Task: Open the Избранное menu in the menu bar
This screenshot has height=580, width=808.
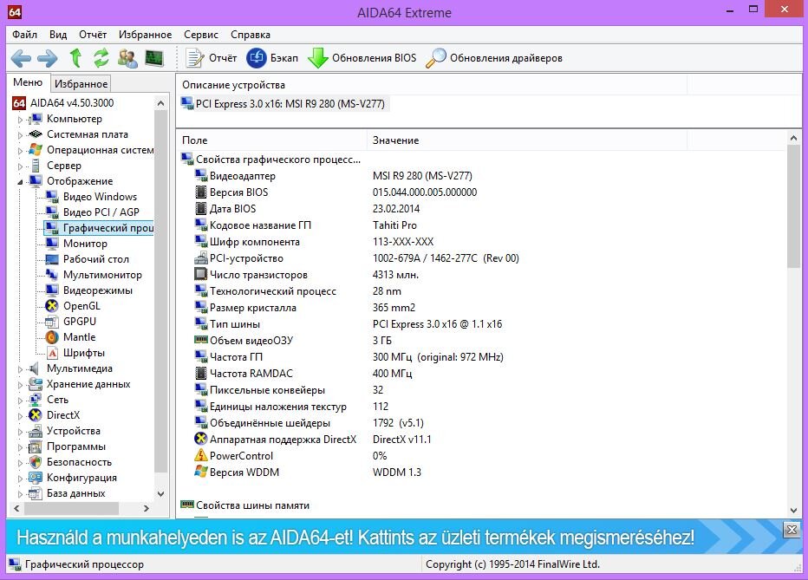Action: (x=146, y=35)
